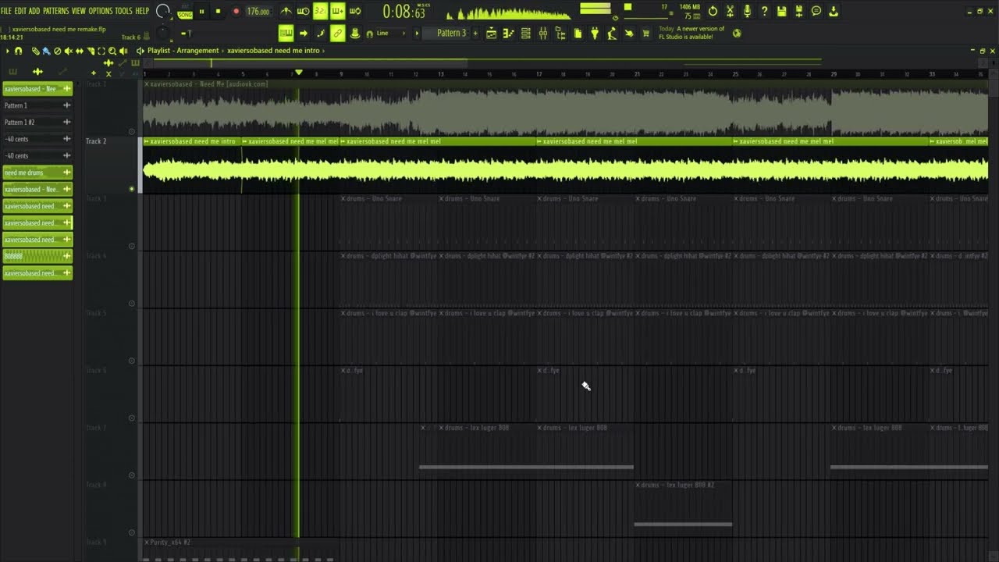Toggle the 3-2-1 countdown before recording

point(320,12)
